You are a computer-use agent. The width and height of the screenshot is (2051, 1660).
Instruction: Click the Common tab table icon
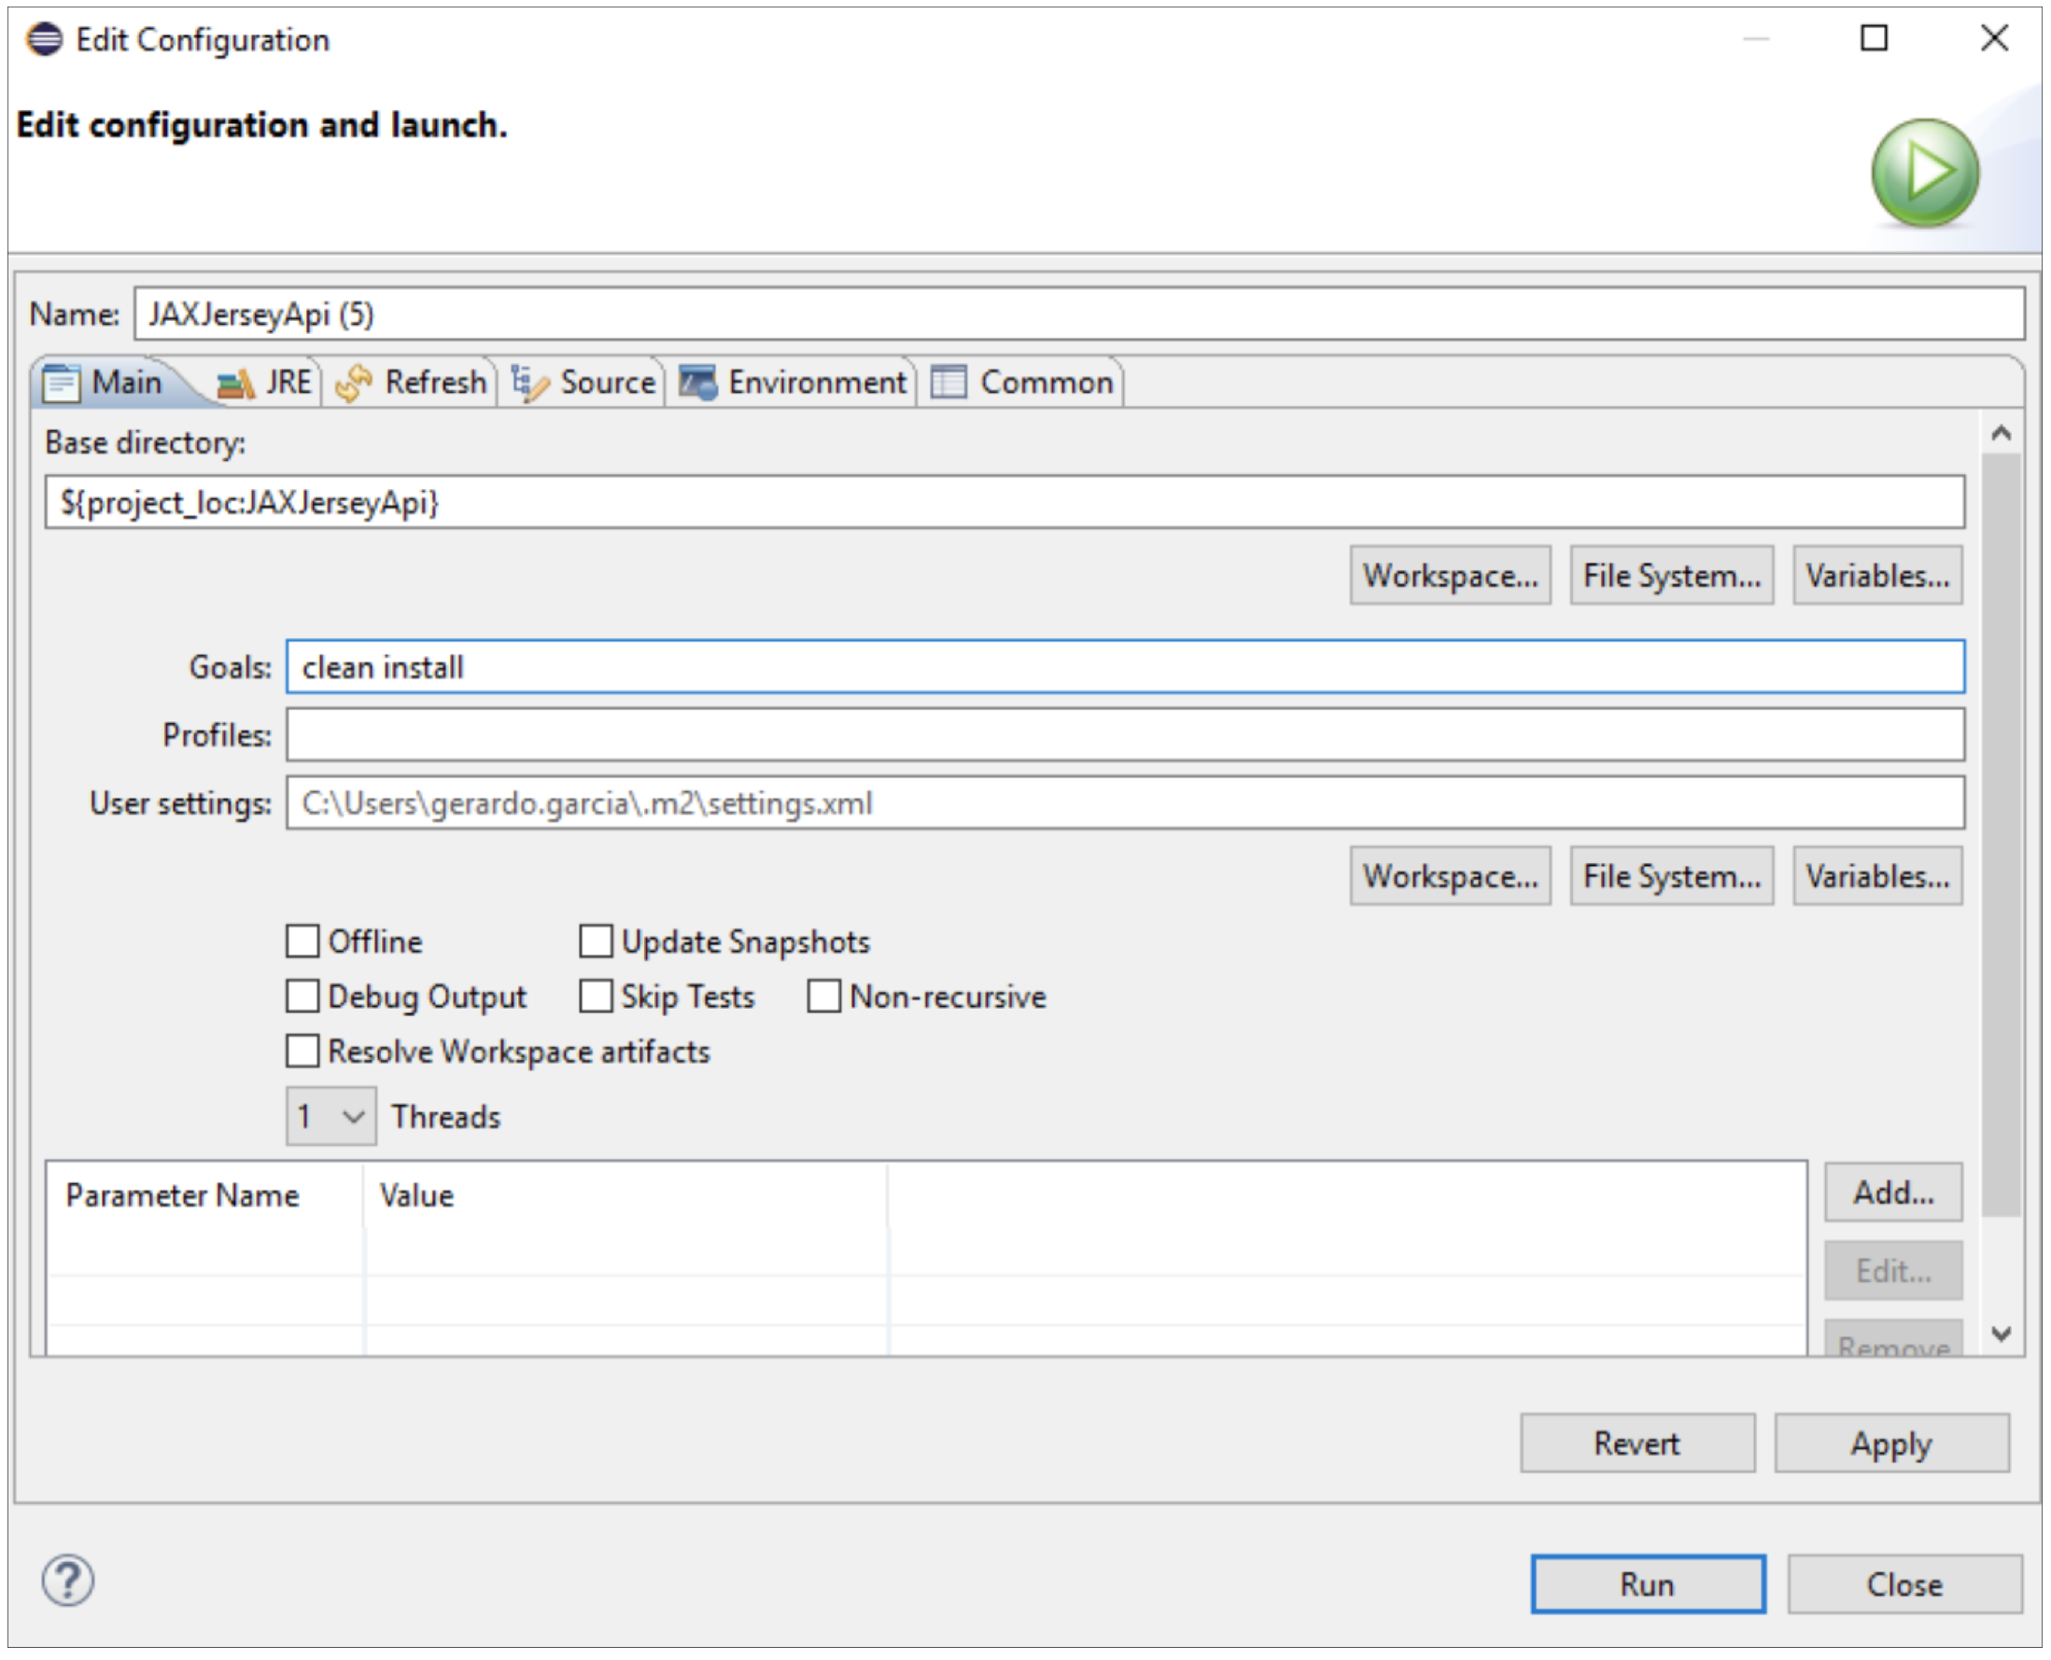coord(949,383)
